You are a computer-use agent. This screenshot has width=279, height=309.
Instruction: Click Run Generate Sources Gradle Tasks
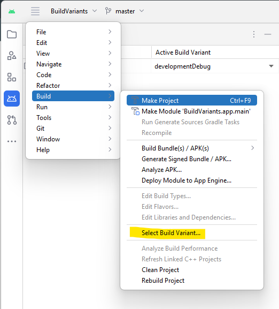192,122
